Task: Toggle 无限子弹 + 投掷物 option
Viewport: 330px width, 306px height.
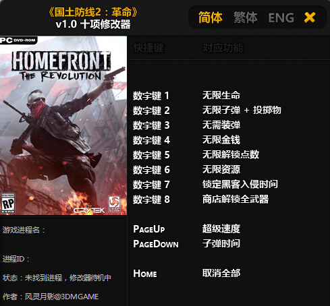Action: coord(242,110)
